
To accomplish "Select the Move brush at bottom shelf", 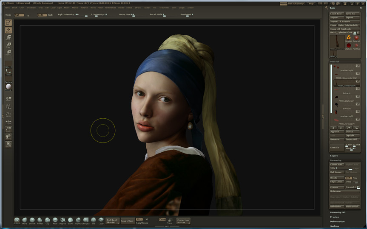I will 25,221.
